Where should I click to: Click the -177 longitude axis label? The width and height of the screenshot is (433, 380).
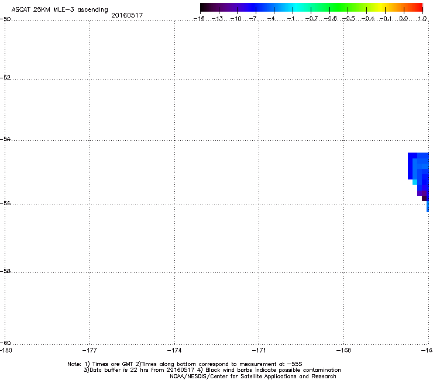point(90,350)
